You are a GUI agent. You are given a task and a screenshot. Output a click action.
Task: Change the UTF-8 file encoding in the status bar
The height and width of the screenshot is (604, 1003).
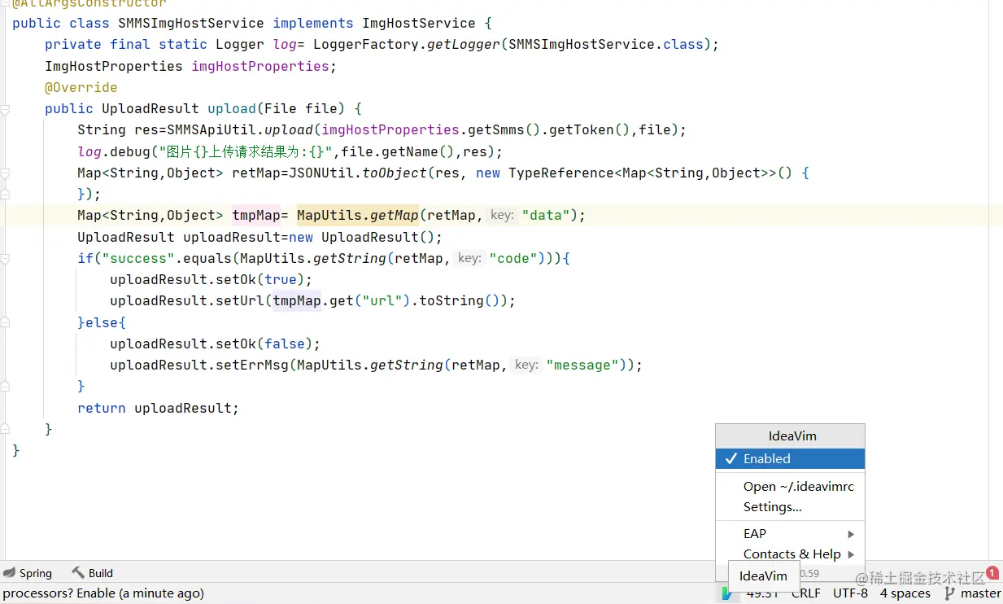coord(850,593)
